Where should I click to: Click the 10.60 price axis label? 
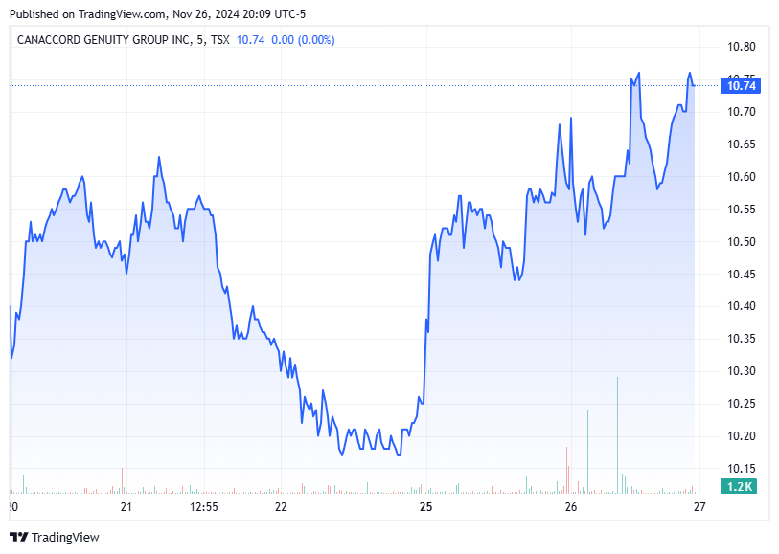741,177
